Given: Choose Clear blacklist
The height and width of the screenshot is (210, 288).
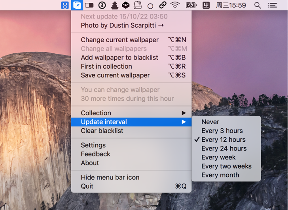Looking at the screenshot, I should coord(131,131).
